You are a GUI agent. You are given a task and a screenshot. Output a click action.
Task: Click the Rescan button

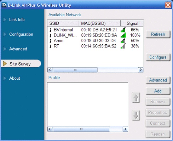coord(158,134)
